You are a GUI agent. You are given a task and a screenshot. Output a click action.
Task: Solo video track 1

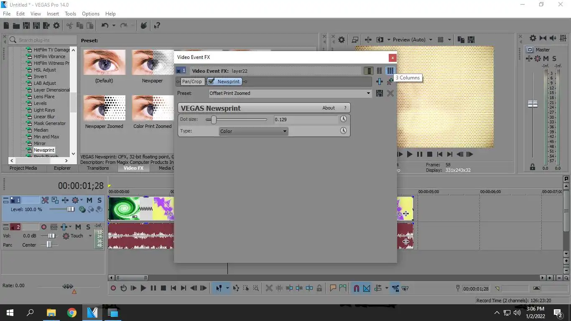click(99, 200)
